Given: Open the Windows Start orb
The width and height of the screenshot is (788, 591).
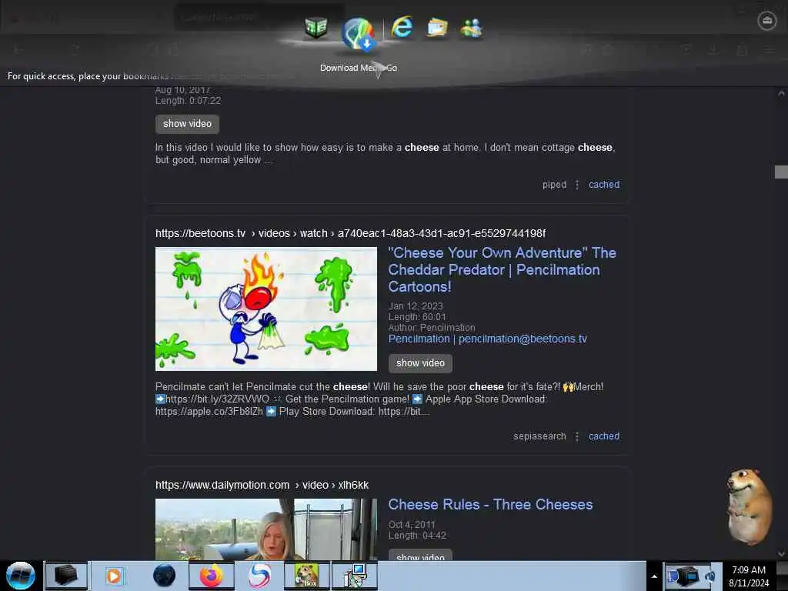Looking at the screenshot, I should 21,576.
